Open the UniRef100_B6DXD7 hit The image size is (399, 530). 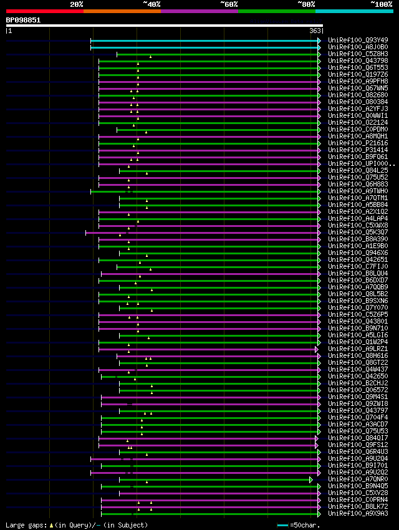(x=358, y=280)
